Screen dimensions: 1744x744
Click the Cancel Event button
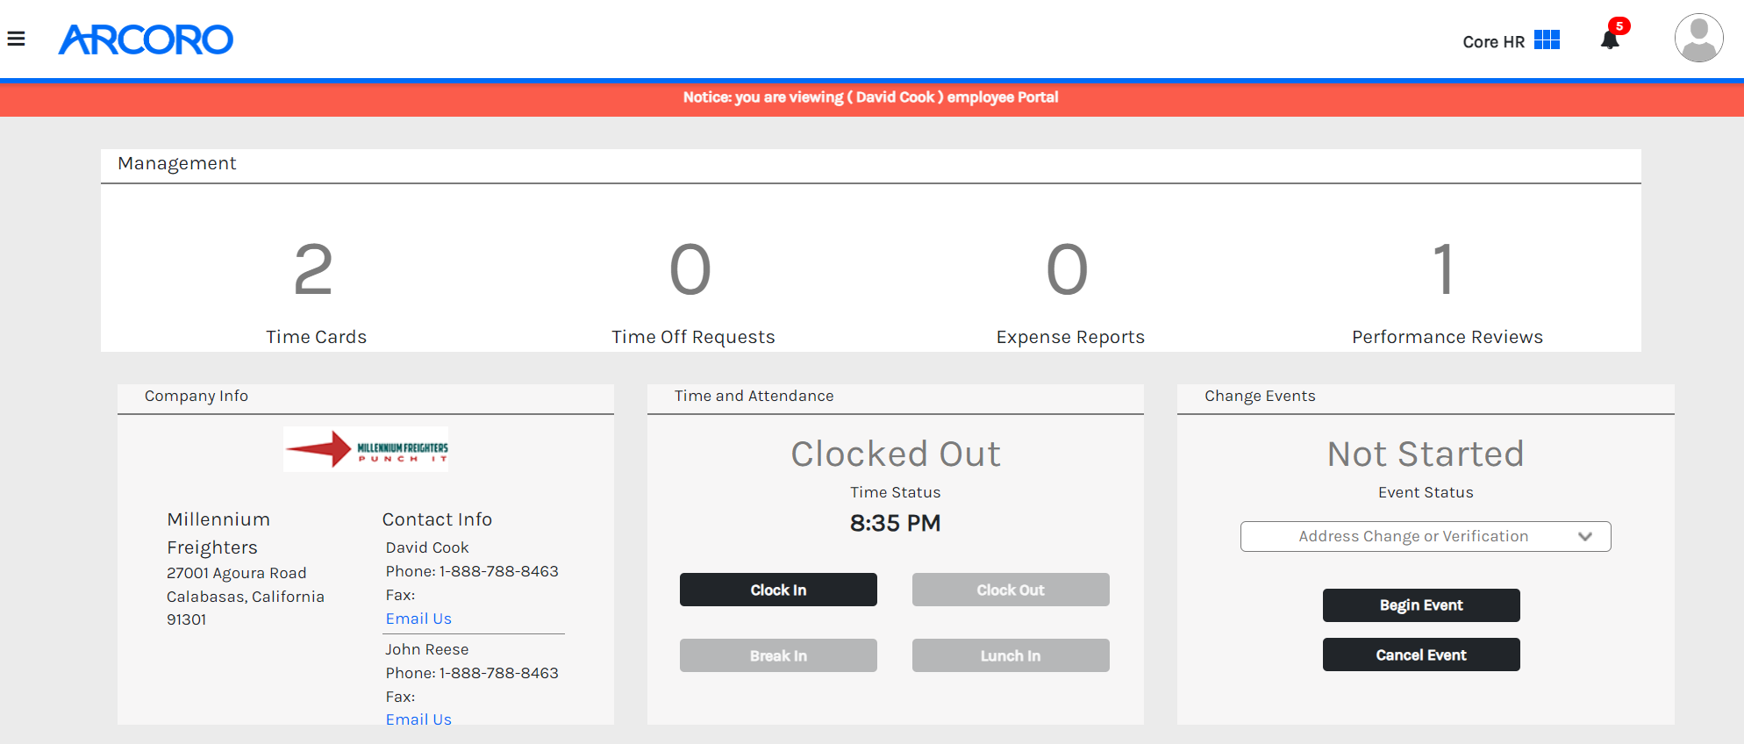1421,655
